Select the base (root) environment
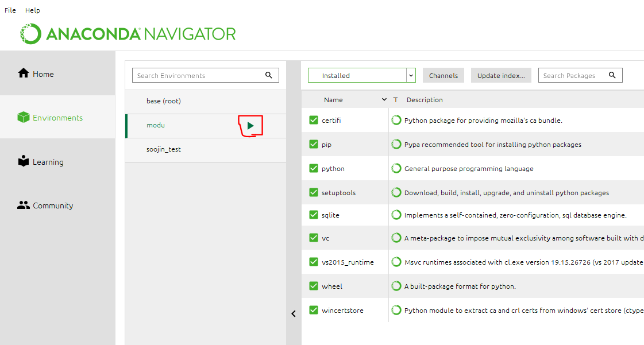This screenshot has height=345, width=644. pyautogui.click(x=205, y=102)
